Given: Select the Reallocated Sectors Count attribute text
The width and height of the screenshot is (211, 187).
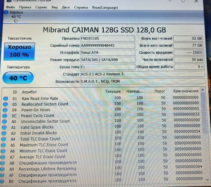Looking at the screenshot, I should tap(45, 104).
